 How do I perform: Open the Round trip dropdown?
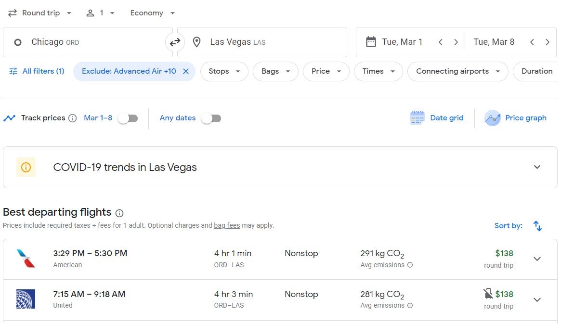point(40,13)
